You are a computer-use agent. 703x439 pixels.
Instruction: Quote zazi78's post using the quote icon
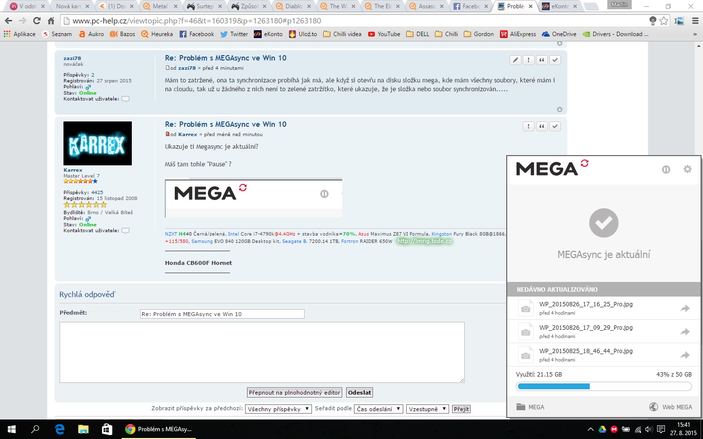(x=542, y=60)
